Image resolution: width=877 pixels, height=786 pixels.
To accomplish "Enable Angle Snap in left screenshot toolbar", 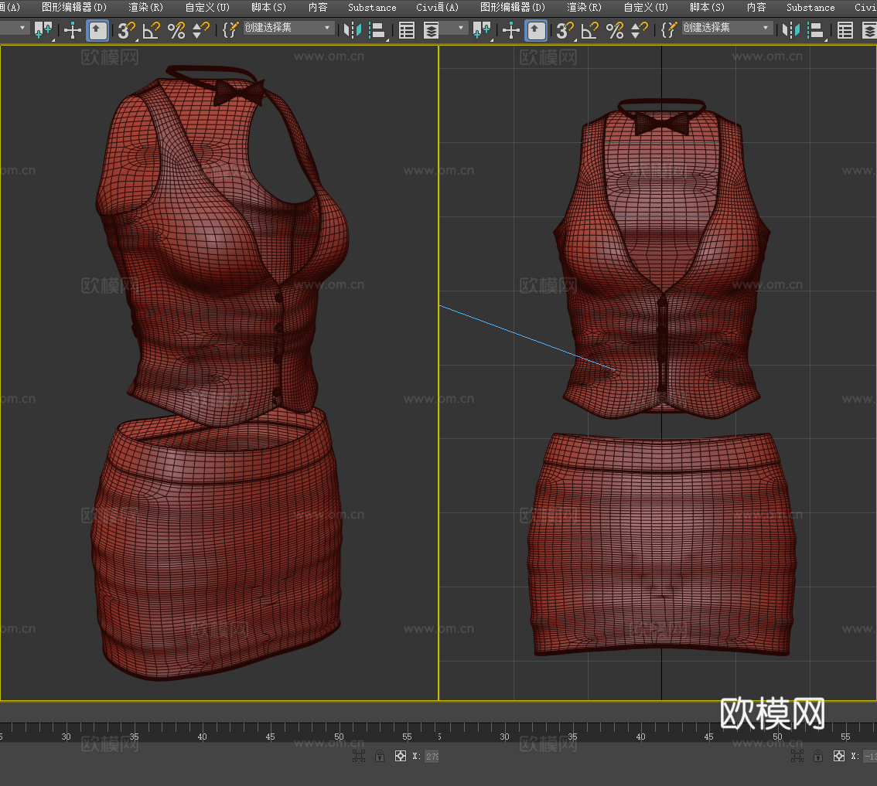I will (151, 30).
